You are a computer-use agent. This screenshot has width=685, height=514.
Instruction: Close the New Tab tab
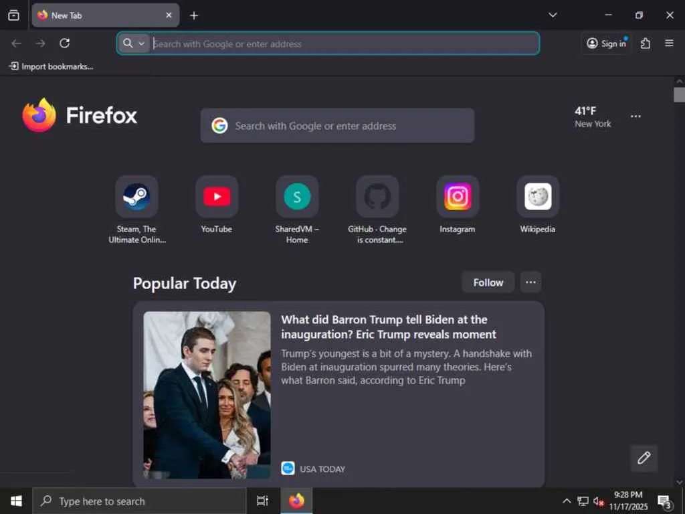[169, 15]
